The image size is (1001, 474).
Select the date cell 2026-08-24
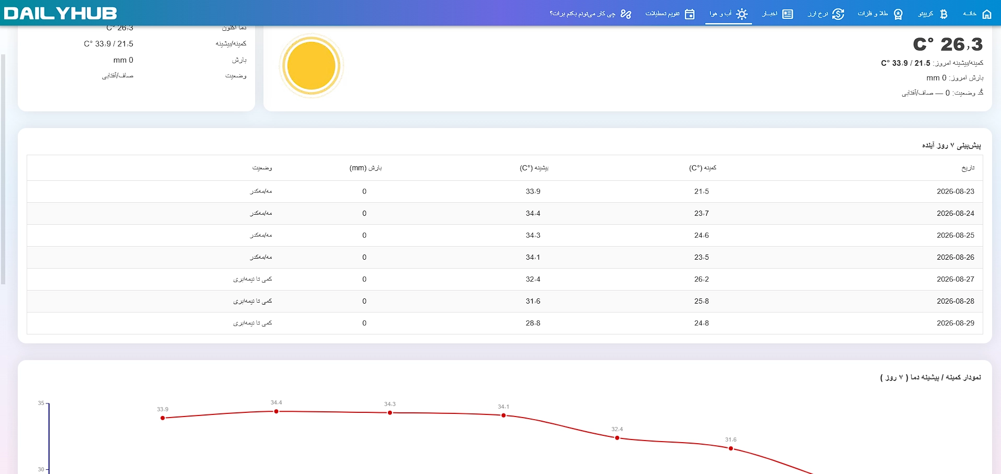click(955, 213)
